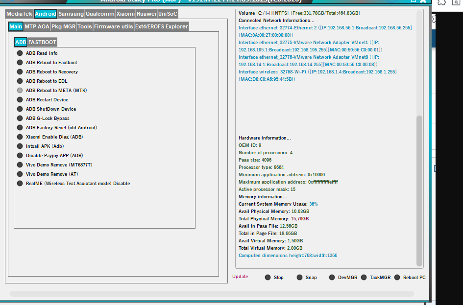Switch to Pkg MGR sub-tab
The image size is (463, 305).
64,26
